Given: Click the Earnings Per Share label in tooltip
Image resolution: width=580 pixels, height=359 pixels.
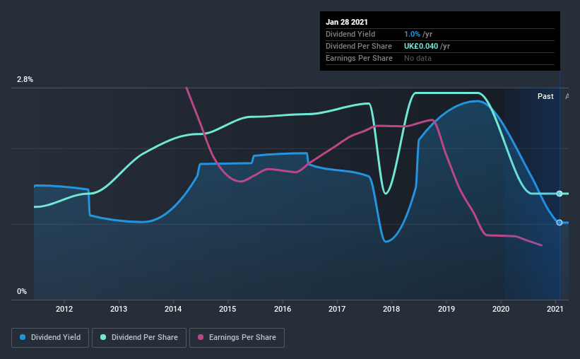Looking at the screenshot, I should coord(359,58).
